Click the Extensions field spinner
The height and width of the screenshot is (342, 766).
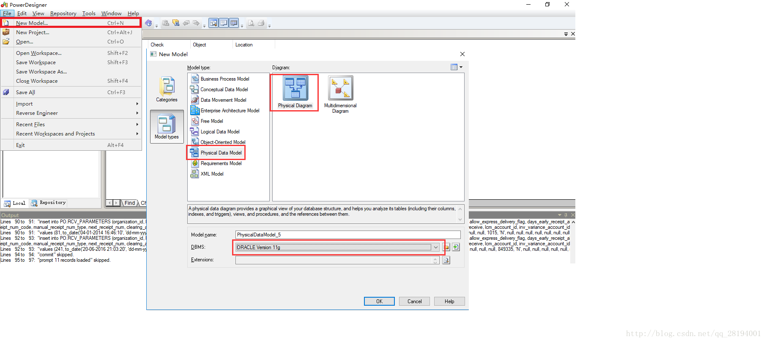[435, 261]
